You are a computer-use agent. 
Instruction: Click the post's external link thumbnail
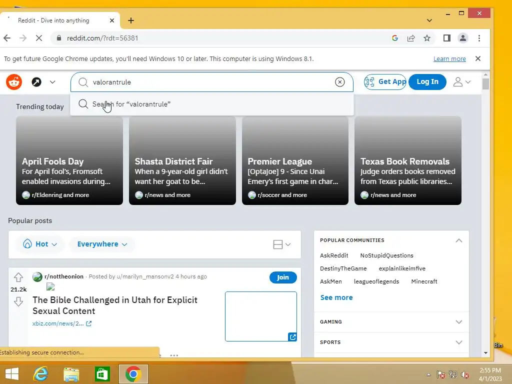[x=261, y=316]
